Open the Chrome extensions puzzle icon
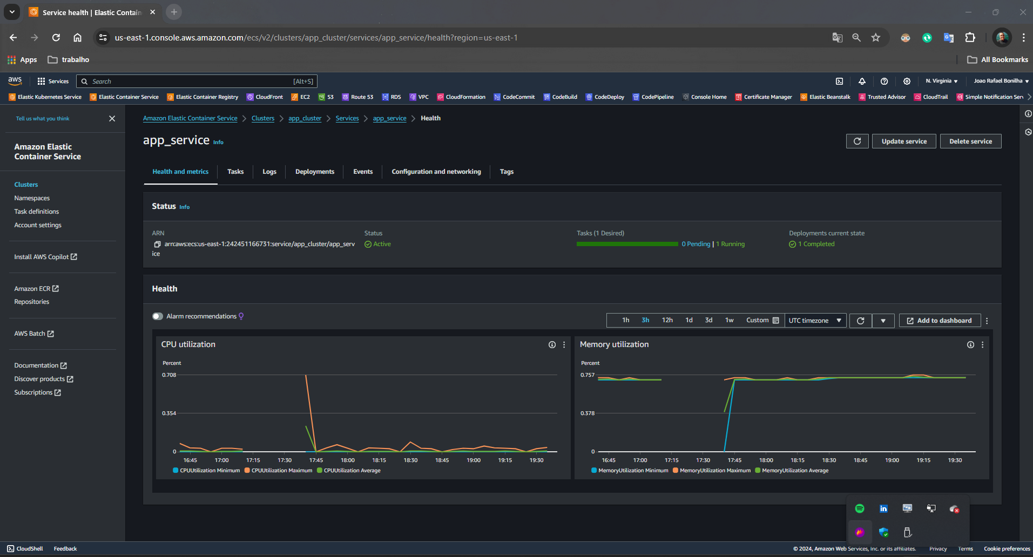This screenshot has width=1033, height=557. pyautogui.click(x=970, y=37)
